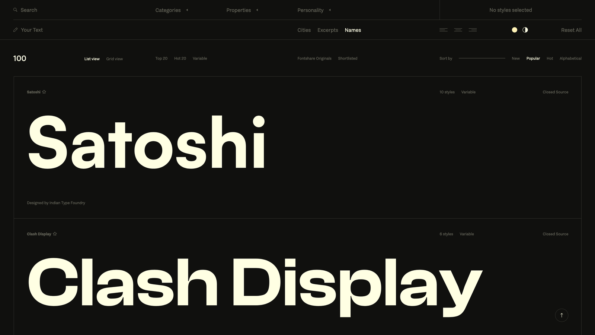Select the left text alignment icon
The width and height of the screenshot is (595, 335).
pyautogui.click(x=444, y=30)
